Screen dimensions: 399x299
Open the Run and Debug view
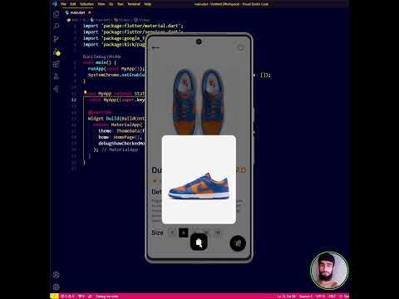click(57, 51)
